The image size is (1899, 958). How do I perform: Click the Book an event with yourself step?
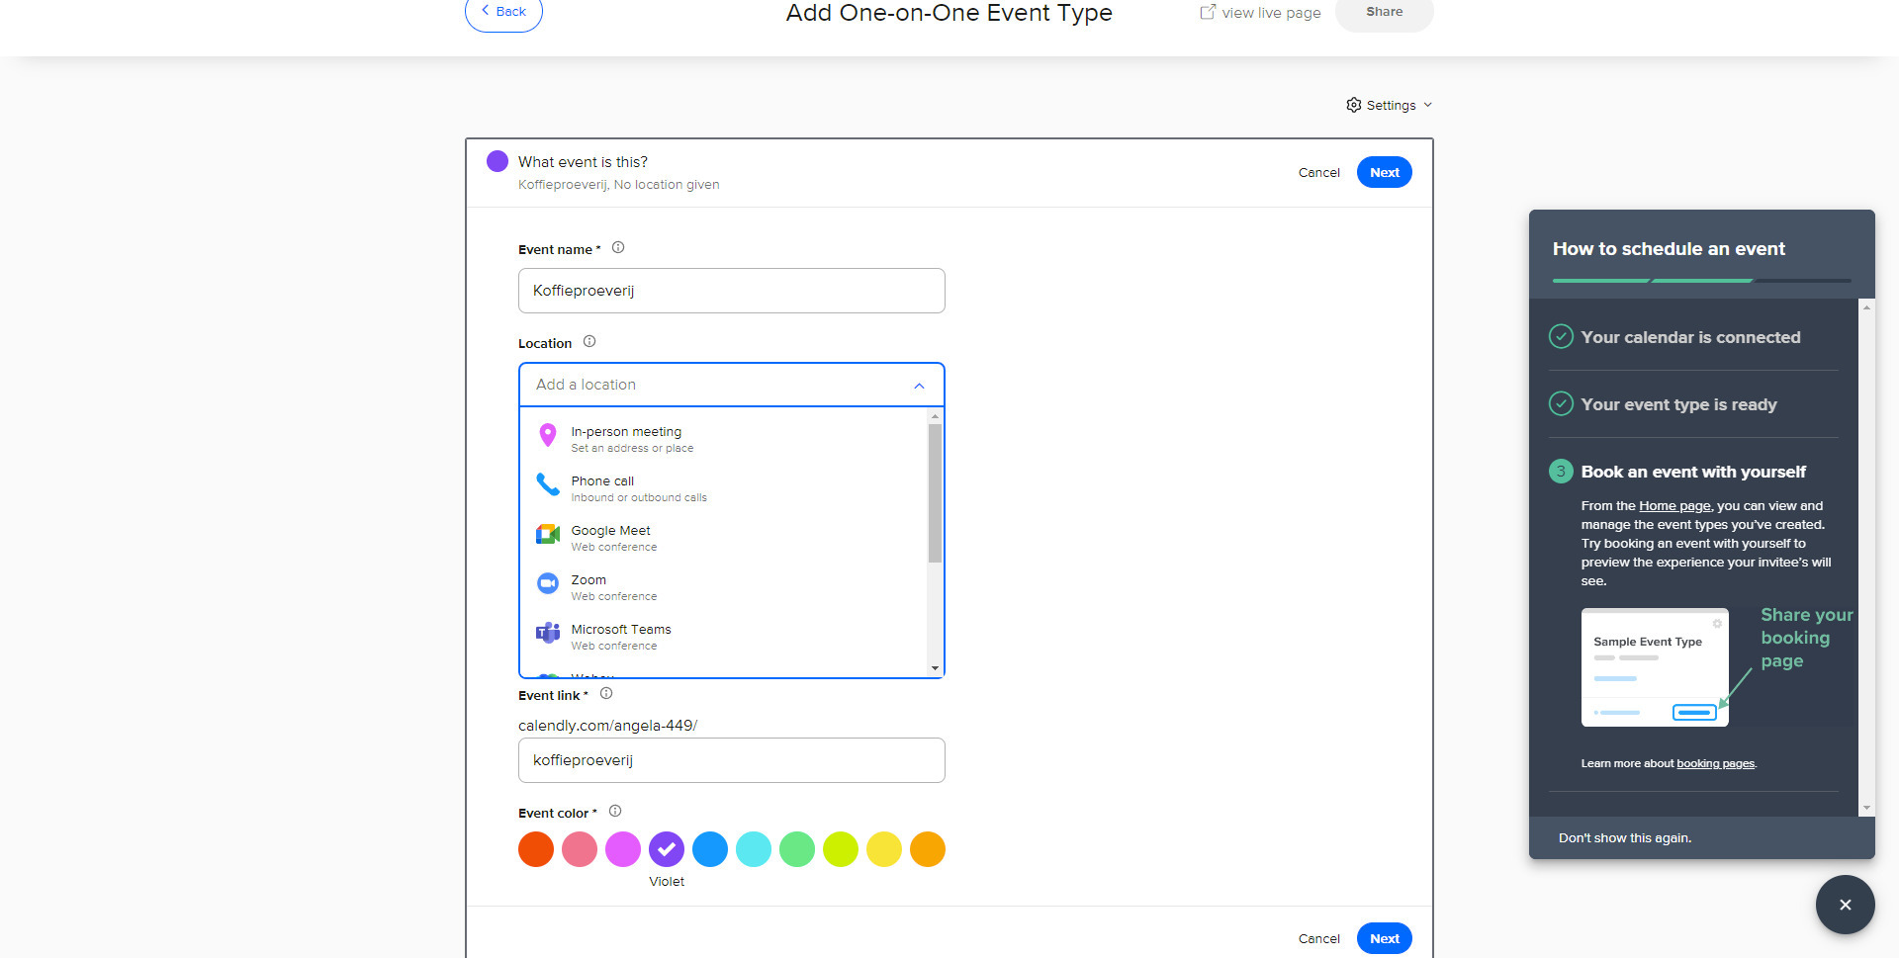tap(1693, 472)
